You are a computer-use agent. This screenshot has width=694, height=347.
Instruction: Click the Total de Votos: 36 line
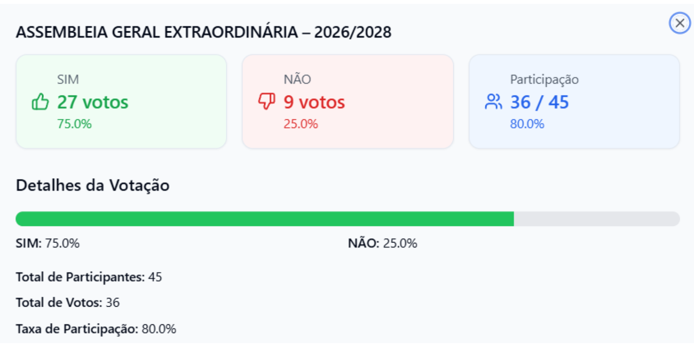click(x=68, y=303)
